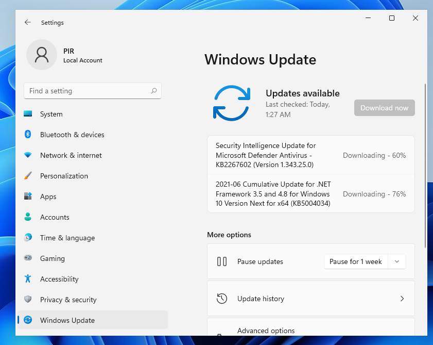The width and height of the screenshot is (433, 345).
Task: Minimize the Settings window
Action: coord(368,18)
